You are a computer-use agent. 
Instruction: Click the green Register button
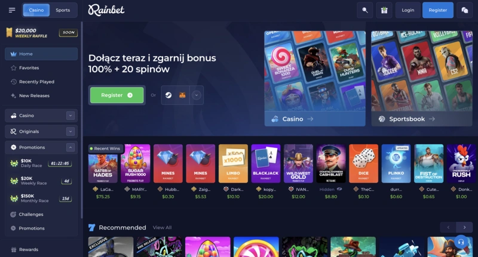(x=117, y=95)
